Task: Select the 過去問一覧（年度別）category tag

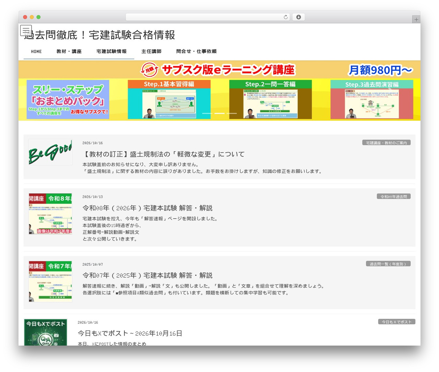Action: [x=388, y=264]
